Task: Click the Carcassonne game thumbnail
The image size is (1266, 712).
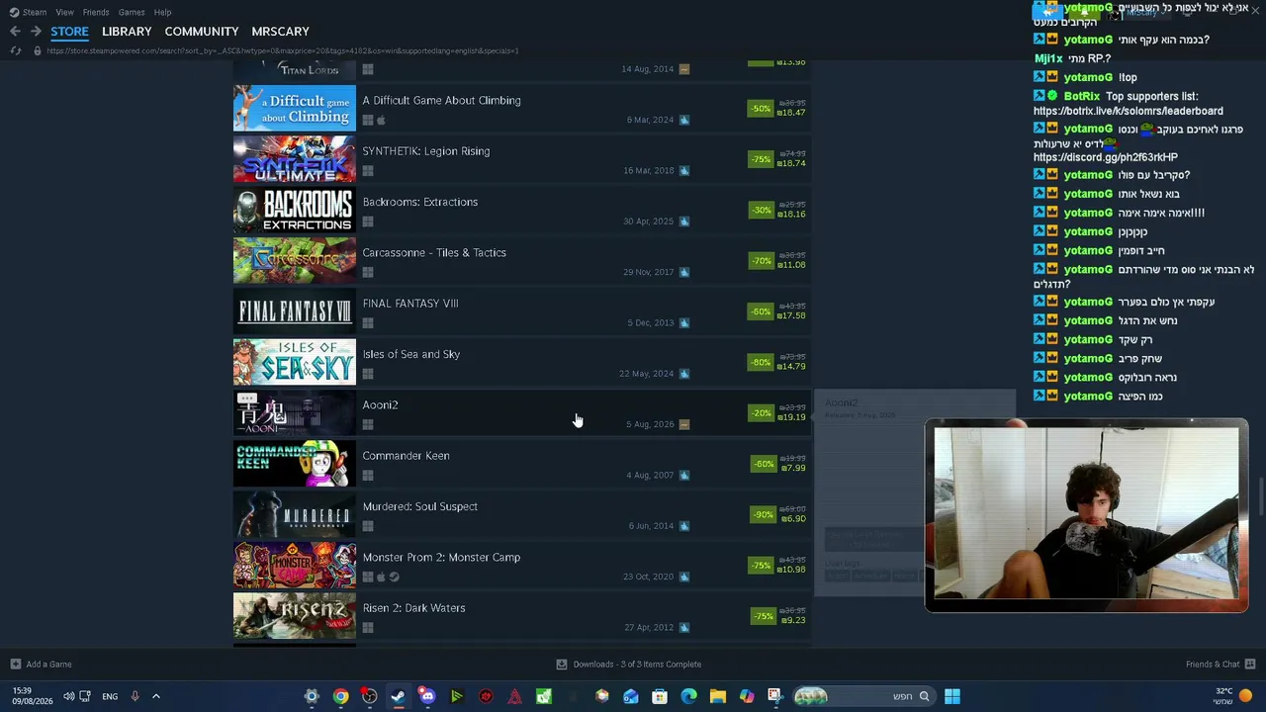Action: [x=295, y=261]
